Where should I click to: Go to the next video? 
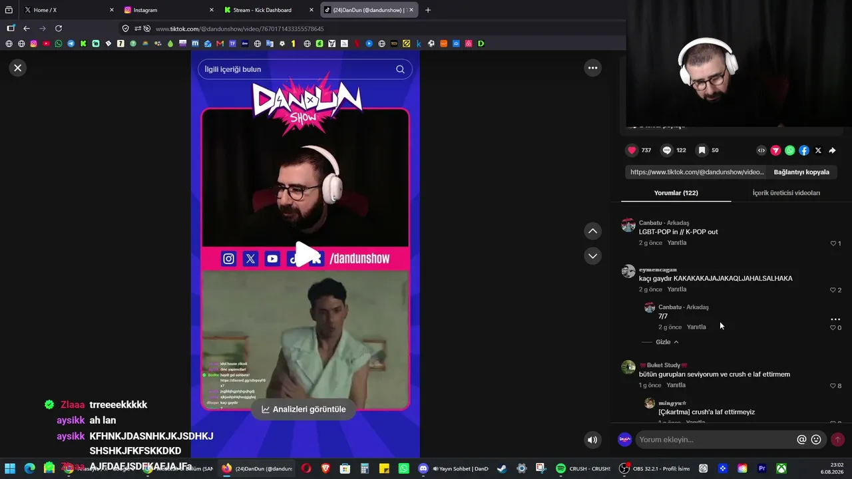click(592, 256)
